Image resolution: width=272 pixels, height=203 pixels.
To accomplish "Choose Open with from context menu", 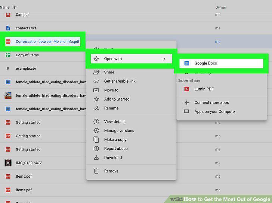I will point(131,59).
